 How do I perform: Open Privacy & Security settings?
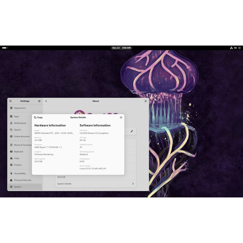[22, 180]
